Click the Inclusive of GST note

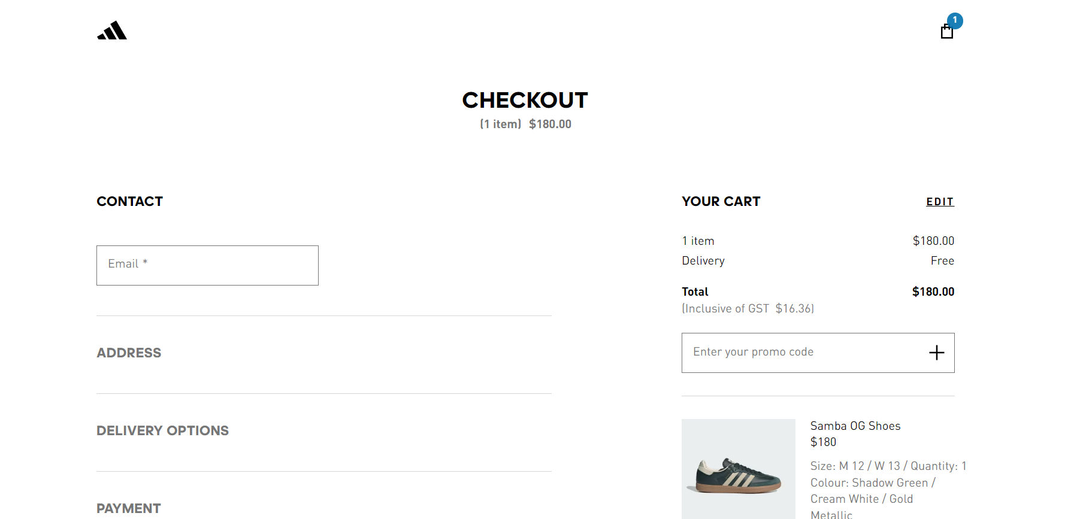coord(748,308)
